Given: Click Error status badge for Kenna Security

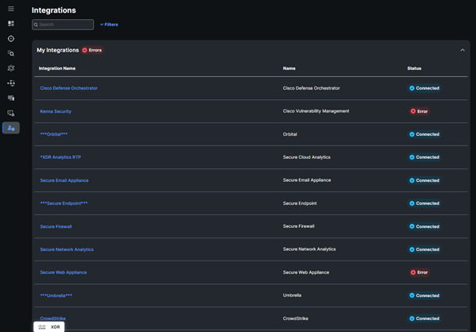Looking at the screenshot, I should [x=419, y=111].
